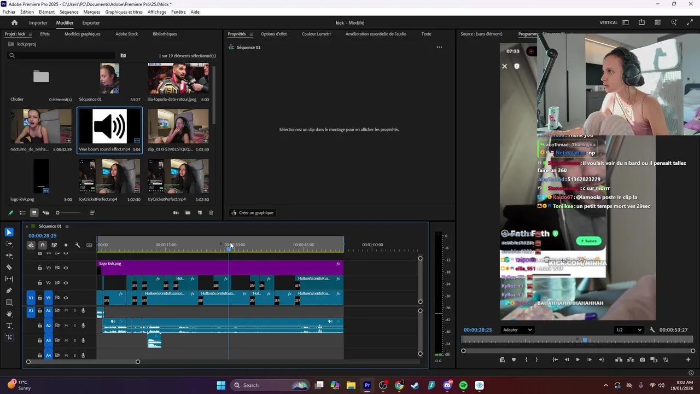
Task: Open Séquence 01 properties options ellipsis
Action: [x=439, y=47]
